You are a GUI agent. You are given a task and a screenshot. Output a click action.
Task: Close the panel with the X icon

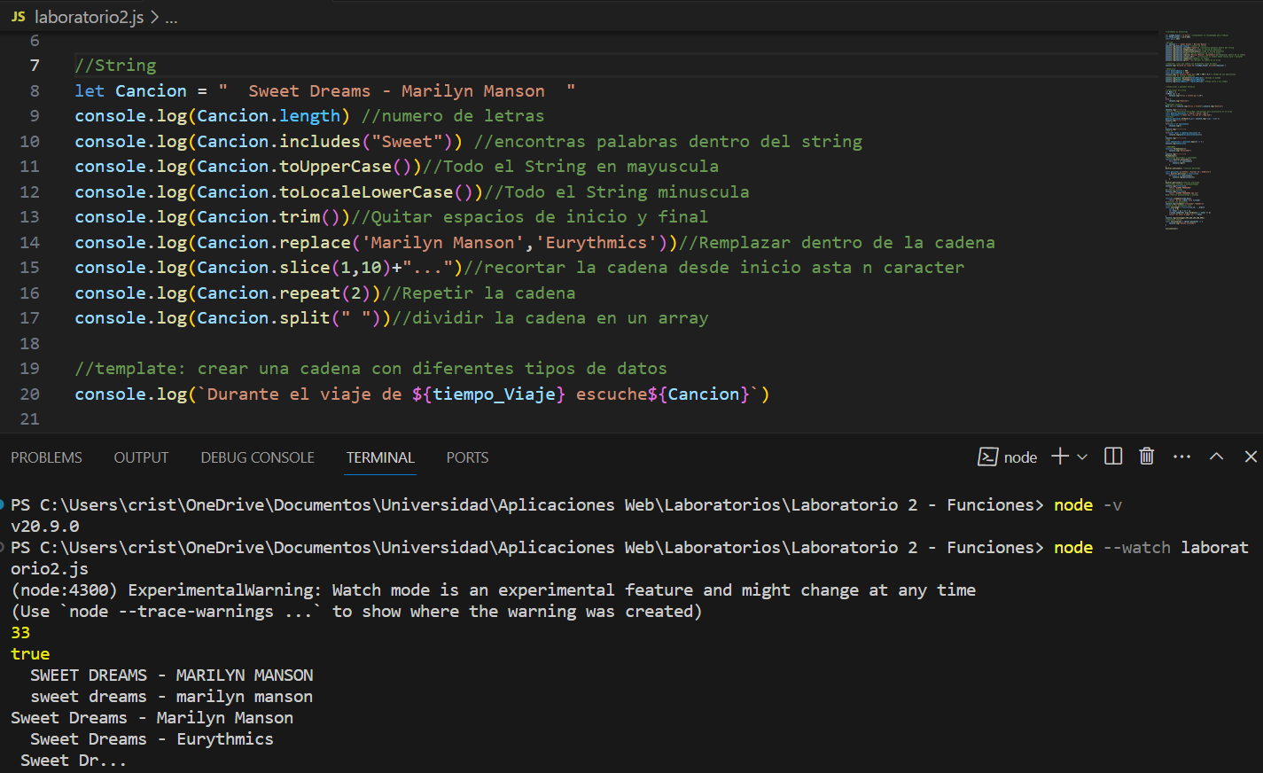click(x=1250, y=456)
